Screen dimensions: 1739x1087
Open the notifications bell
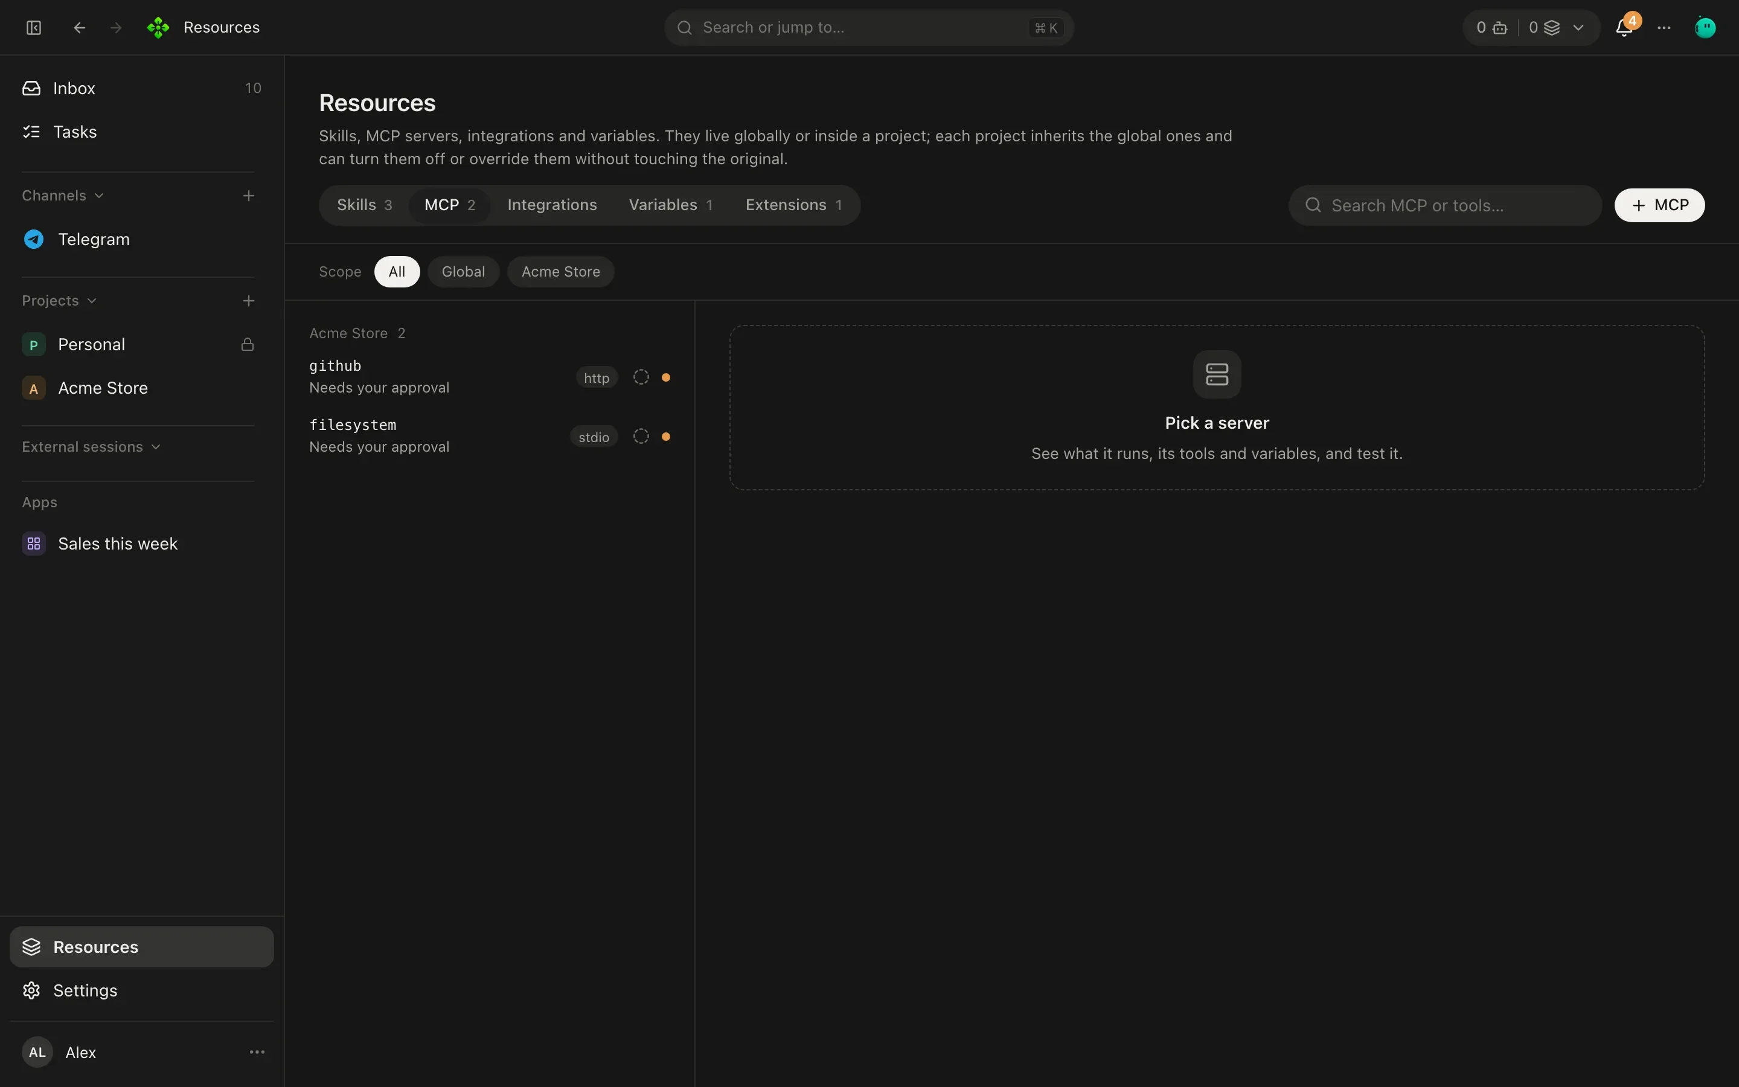pyautogui.click(x=1623, y=27)
